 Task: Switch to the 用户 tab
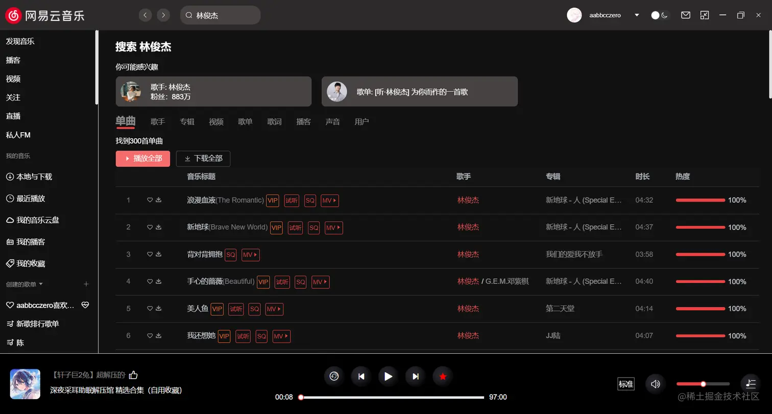pos(361,122)
